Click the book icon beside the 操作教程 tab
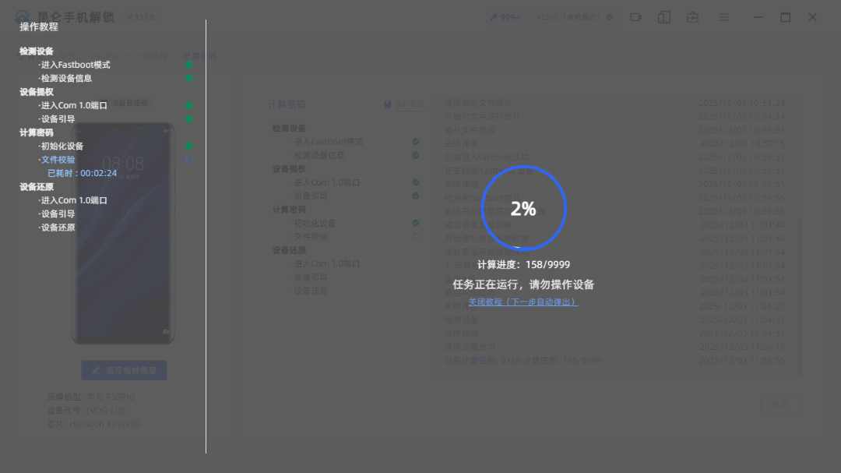Viewport: 841px width, 473px height. click(387, 104)
